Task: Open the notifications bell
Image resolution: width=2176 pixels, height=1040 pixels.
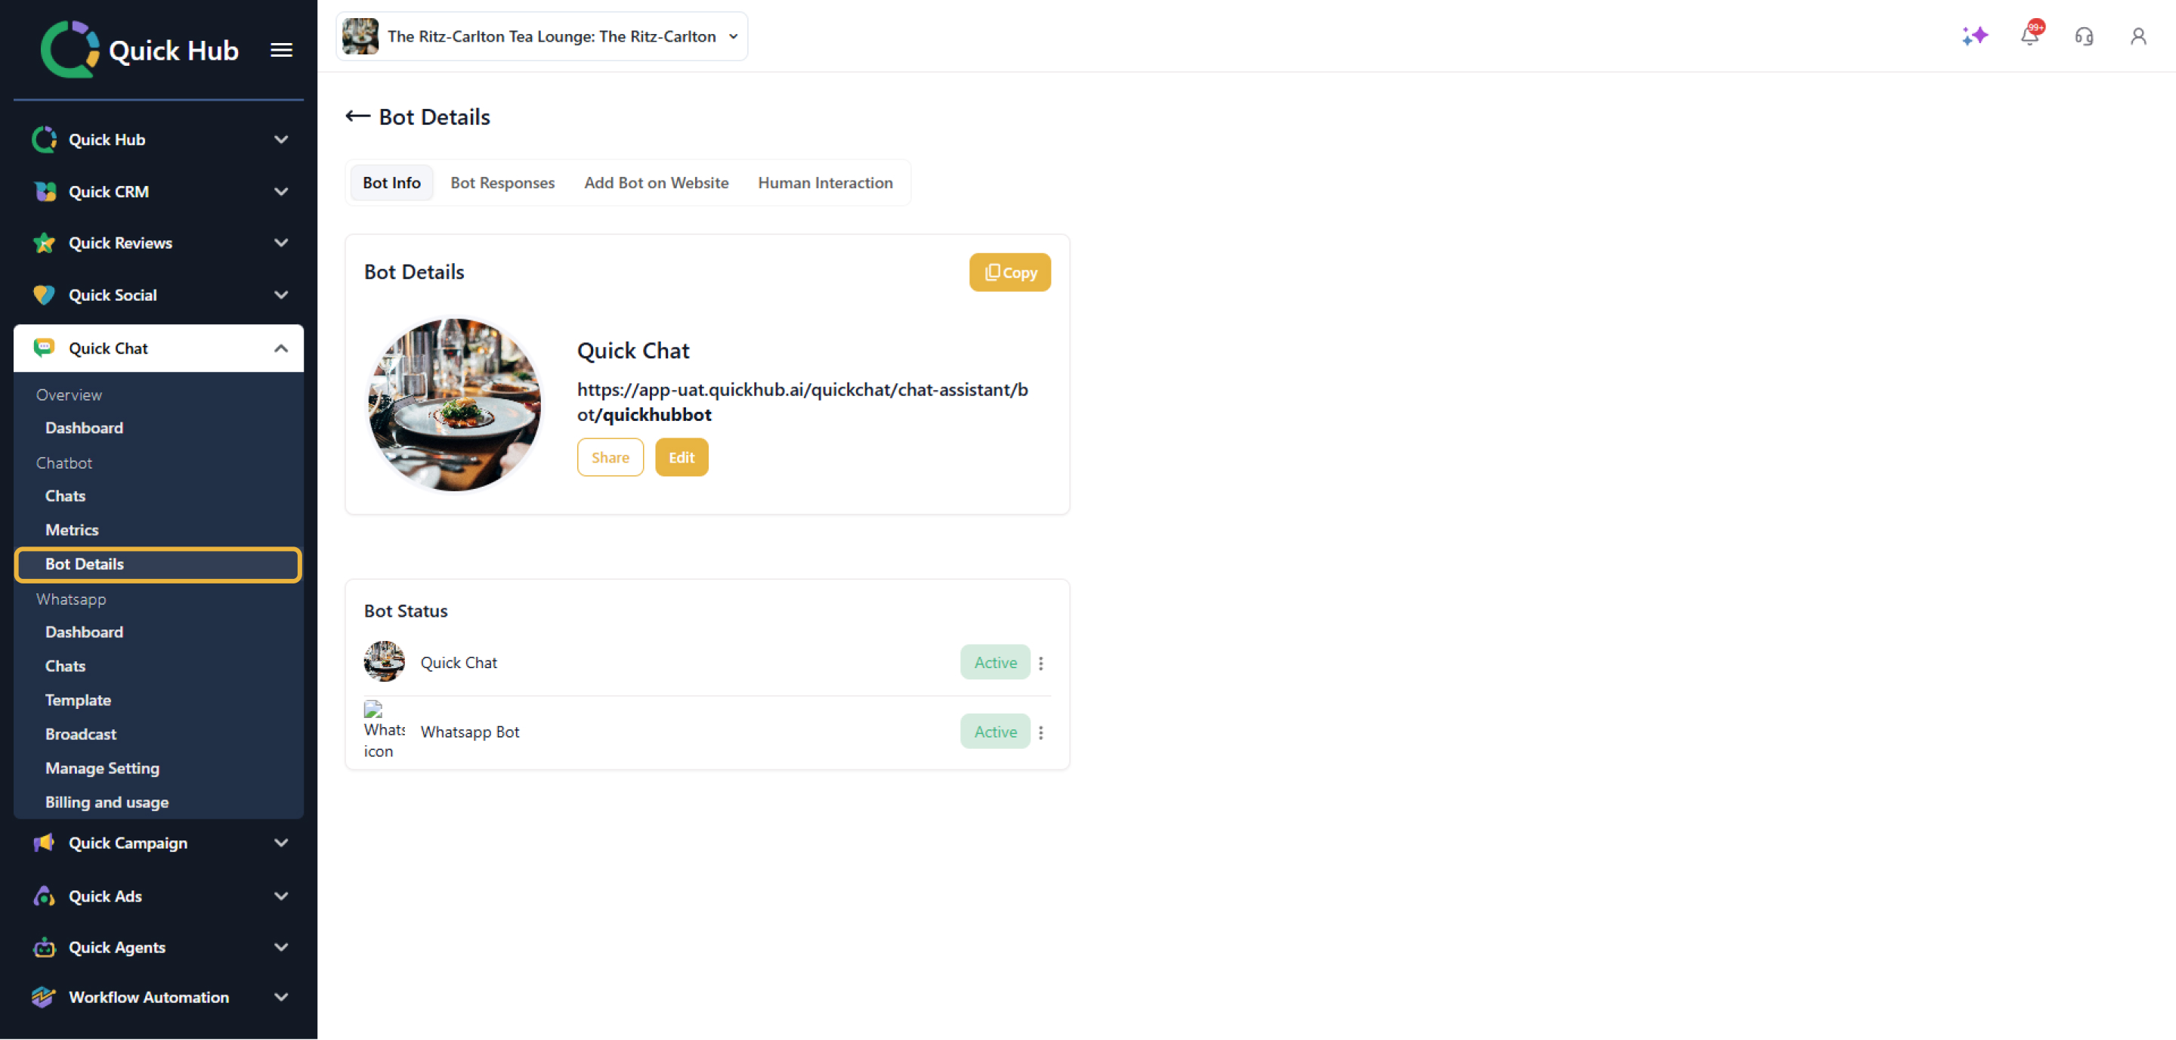Action: 2029,36
